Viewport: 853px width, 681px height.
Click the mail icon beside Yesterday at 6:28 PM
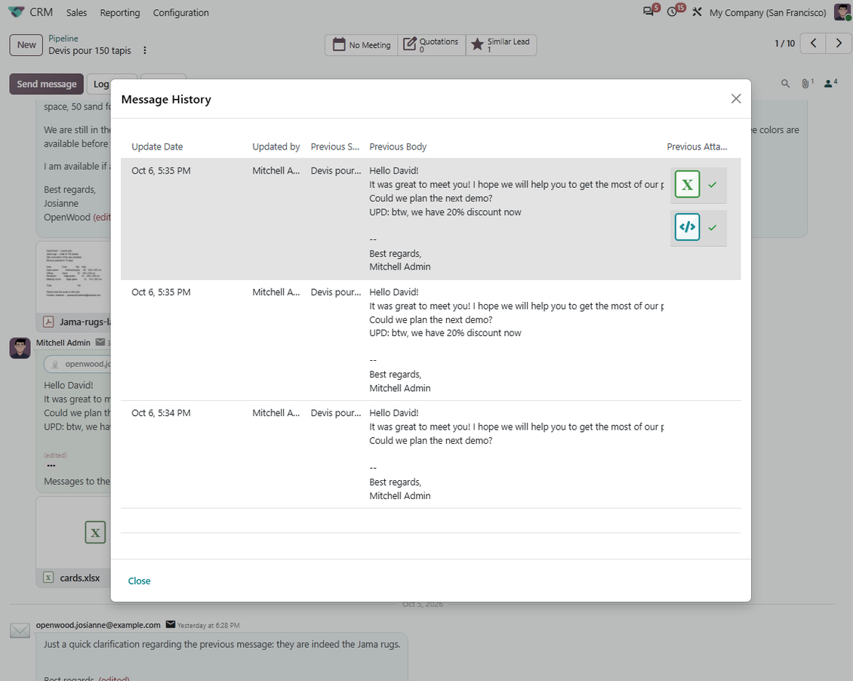[171, 624]
